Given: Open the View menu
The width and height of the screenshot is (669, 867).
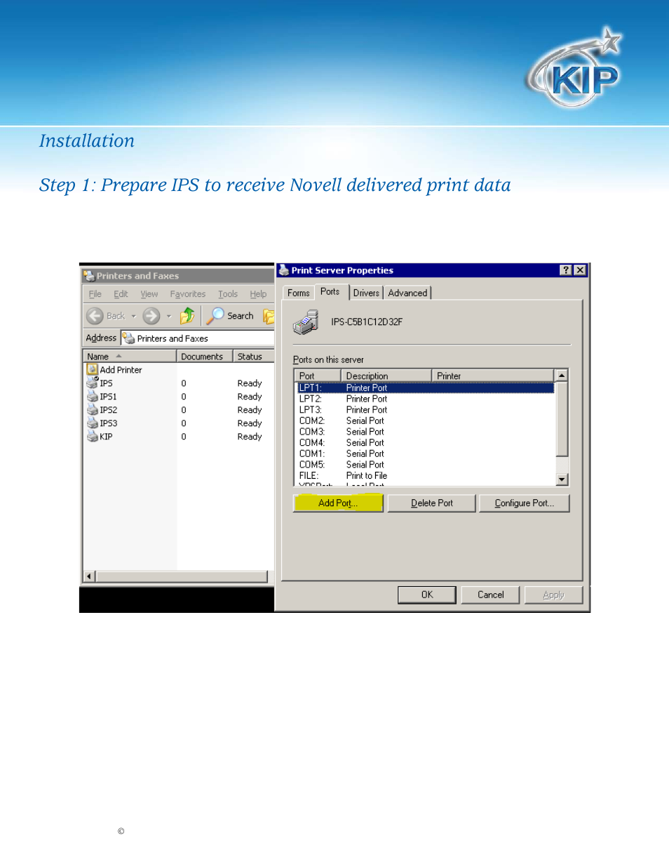Looking at the screenshot, I should 149,294.
